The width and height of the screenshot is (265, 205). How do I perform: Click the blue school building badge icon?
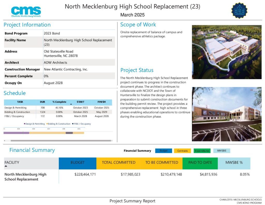[x=239, y=10]
